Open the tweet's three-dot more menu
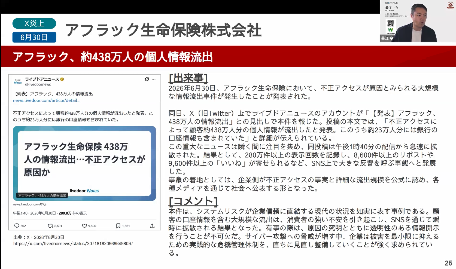 (154, 79)
